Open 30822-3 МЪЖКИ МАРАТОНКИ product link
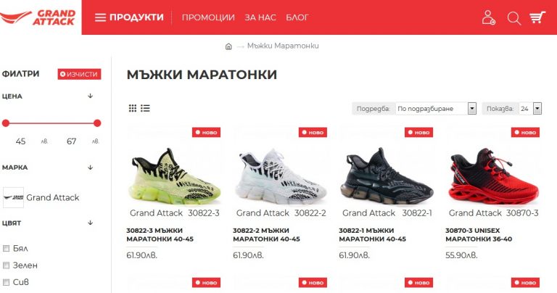The image size is (557, 293). click(x=160, y=235)
